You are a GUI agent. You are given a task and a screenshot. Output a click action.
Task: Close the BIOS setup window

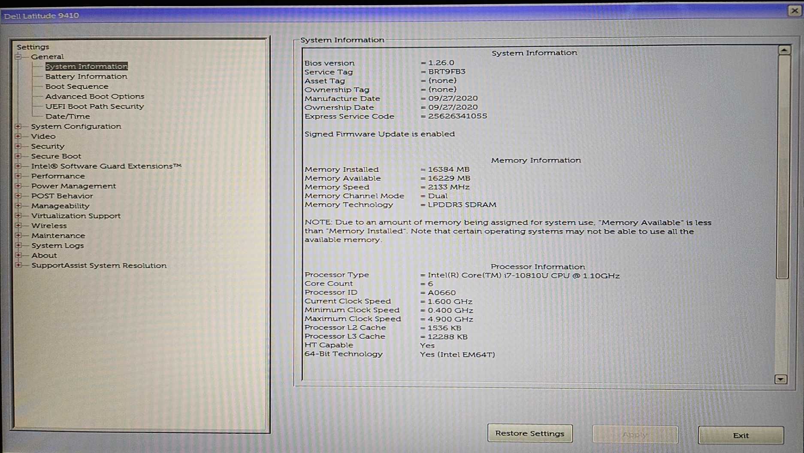[795, 11]
